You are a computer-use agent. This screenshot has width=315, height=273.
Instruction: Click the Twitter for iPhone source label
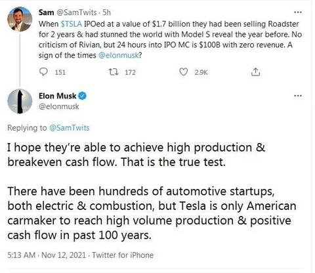point(123,255)
